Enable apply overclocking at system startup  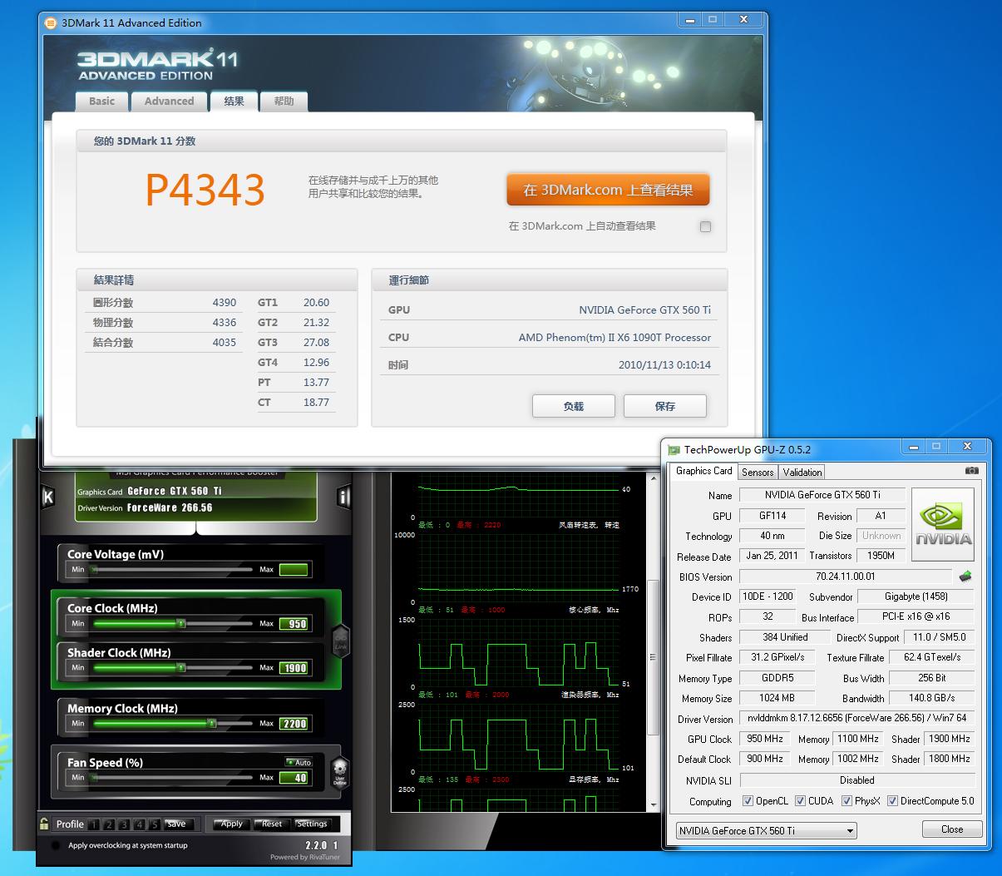[55, 845]
